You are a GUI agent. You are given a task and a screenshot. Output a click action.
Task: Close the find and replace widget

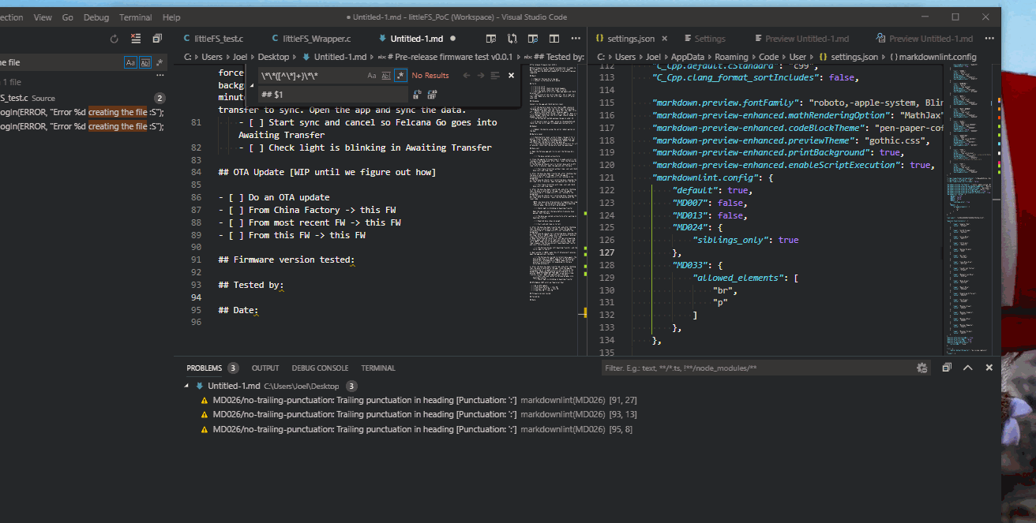click(x=511, y=76)
